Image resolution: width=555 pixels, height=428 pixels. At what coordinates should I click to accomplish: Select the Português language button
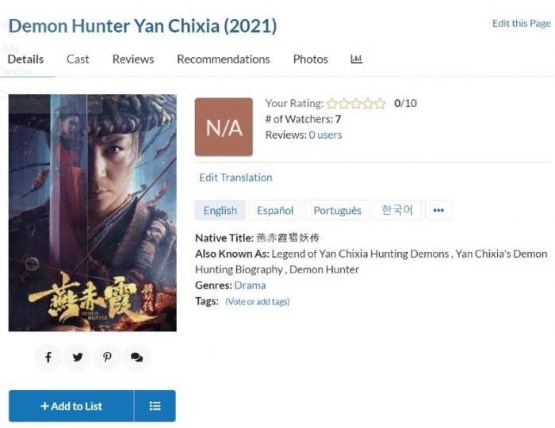[x=337, y=210]
